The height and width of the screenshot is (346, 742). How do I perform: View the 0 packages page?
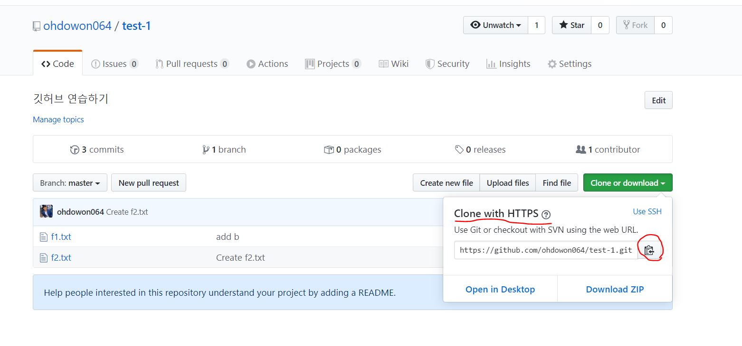pyautogui.click(x=352, y=149)
